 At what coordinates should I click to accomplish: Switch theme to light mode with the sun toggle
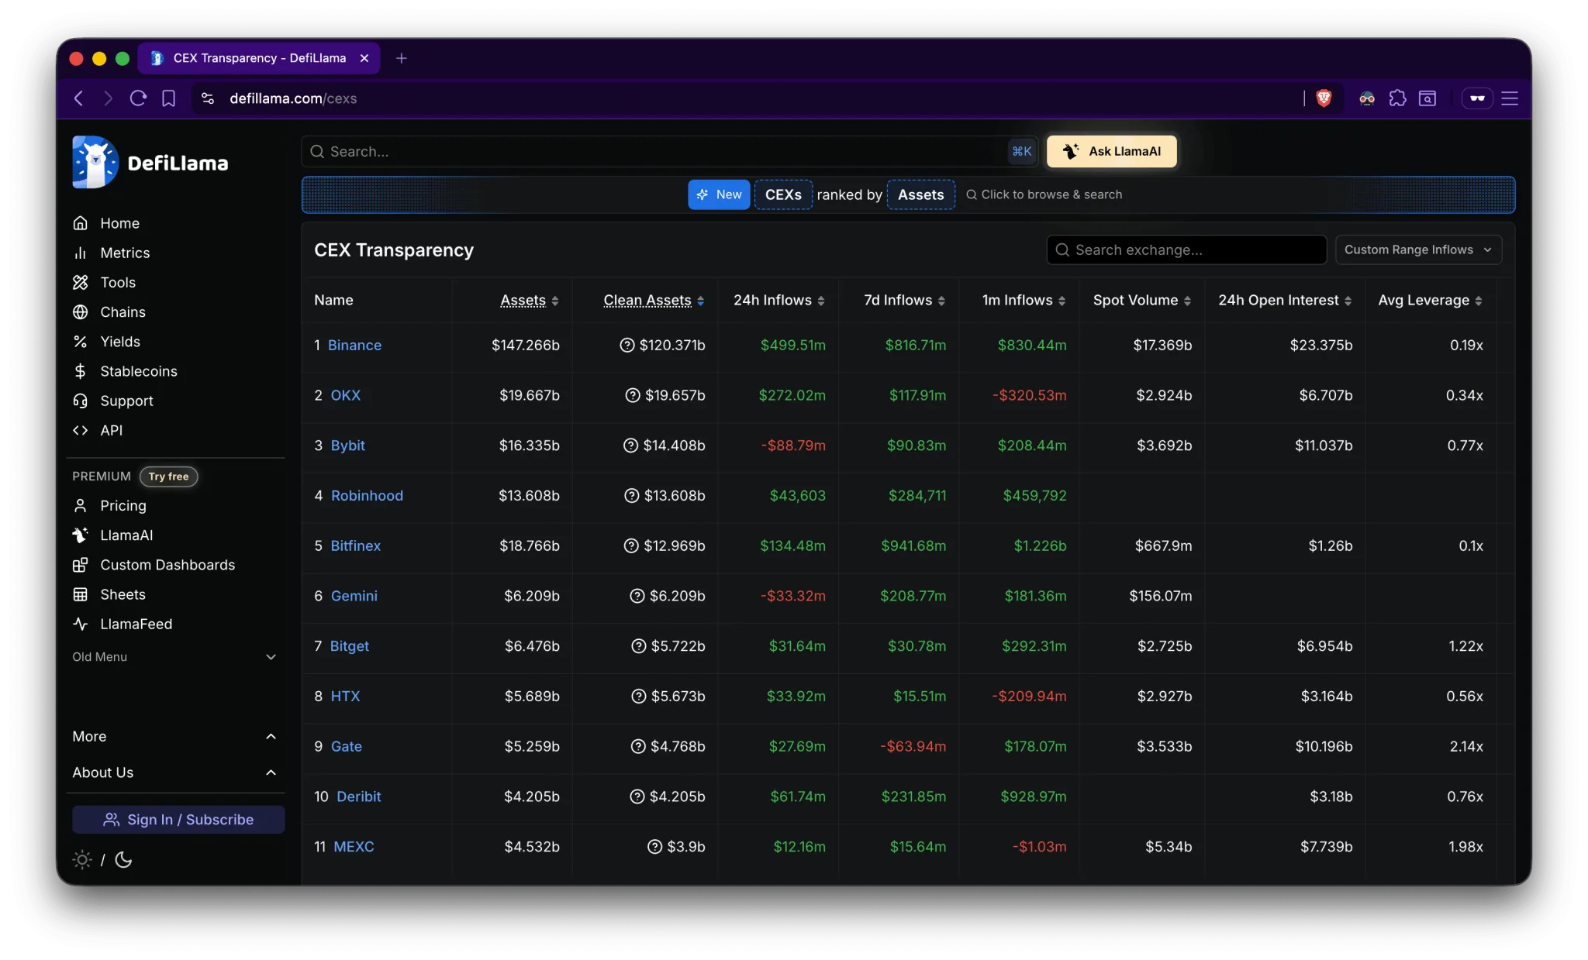click(83, 860)
